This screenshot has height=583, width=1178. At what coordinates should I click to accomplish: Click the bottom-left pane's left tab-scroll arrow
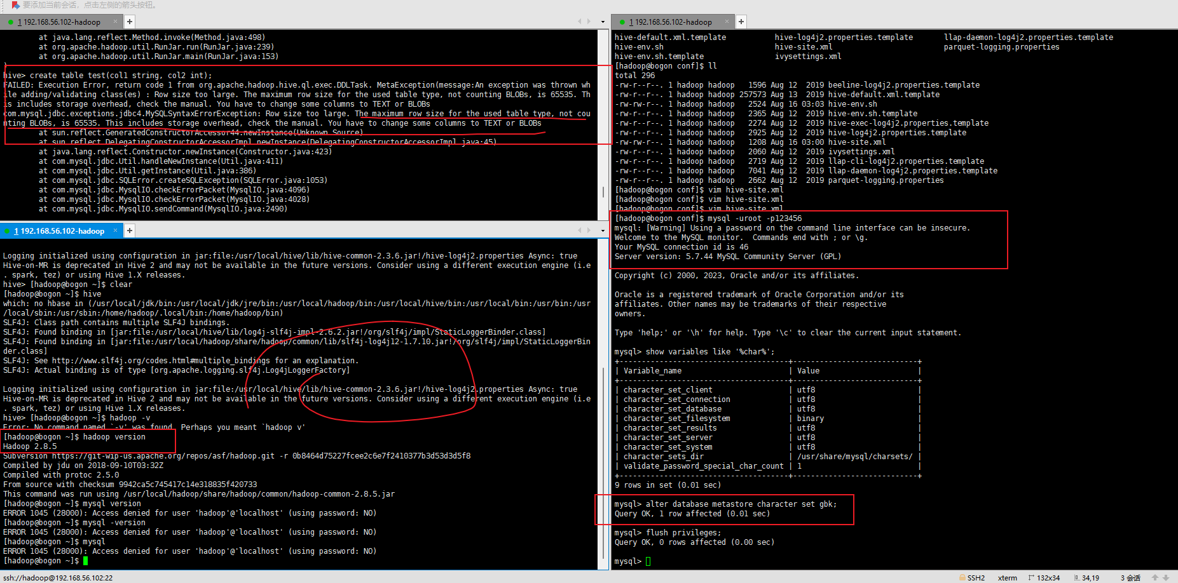[579, 231]
